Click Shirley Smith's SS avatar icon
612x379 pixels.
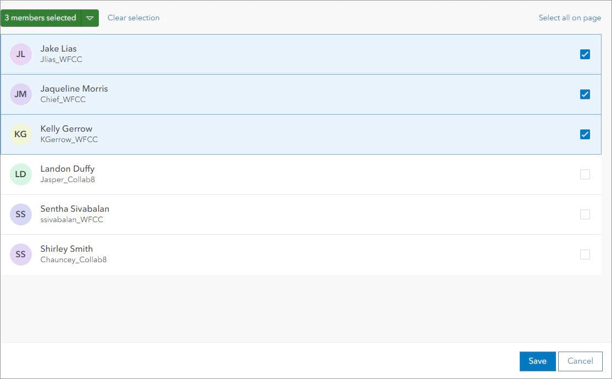[x=21, y=254]
